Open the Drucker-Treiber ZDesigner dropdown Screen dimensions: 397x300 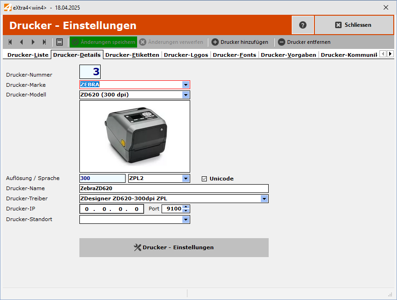pyautogui.click(x=264, y=198)
